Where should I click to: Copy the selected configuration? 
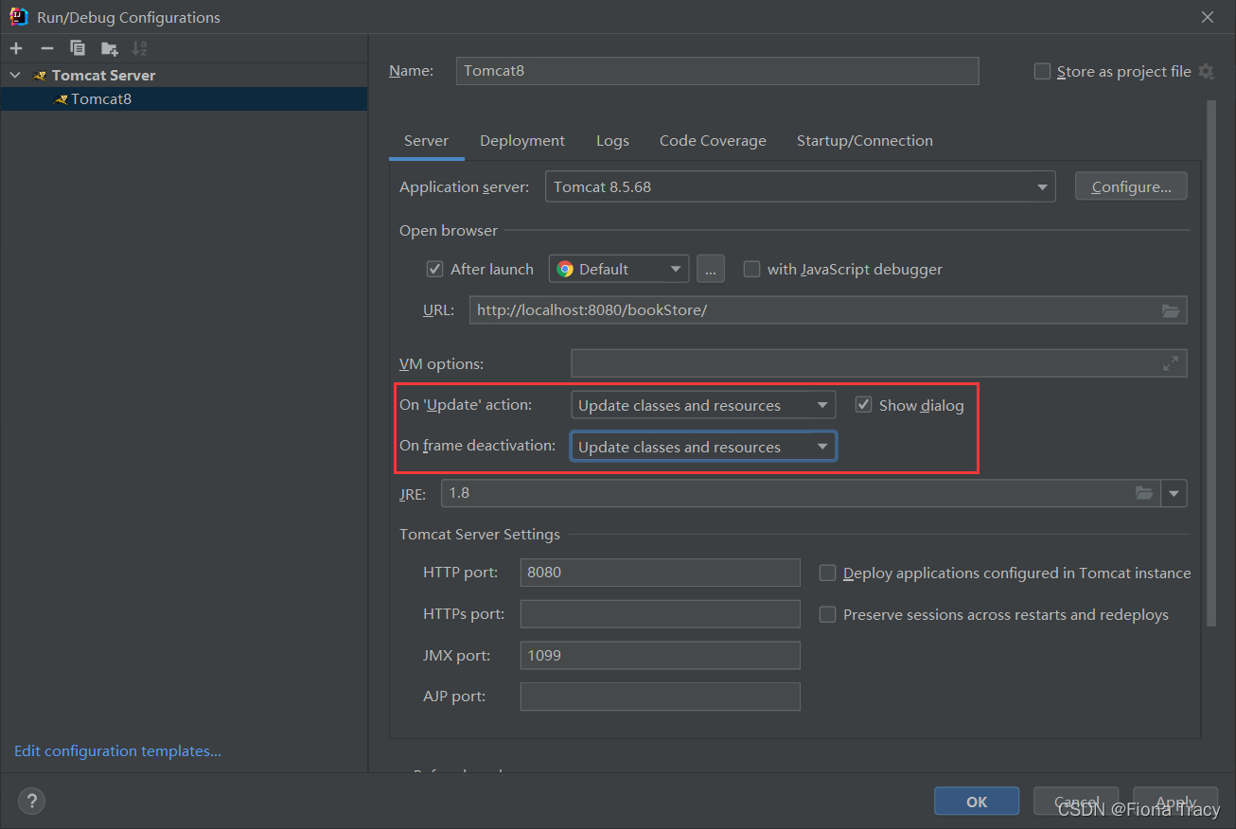point(78,48)
